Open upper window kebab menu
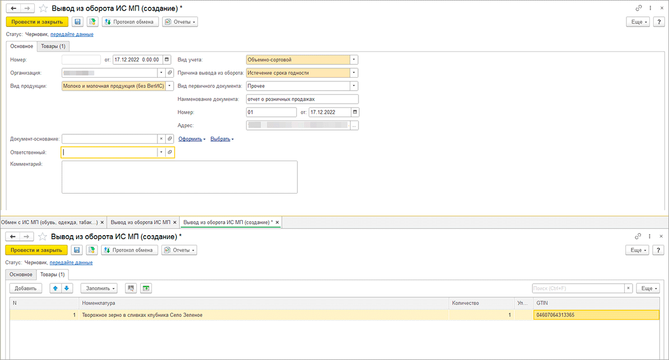Screen dimensions: 669x360 coord(650,8)
